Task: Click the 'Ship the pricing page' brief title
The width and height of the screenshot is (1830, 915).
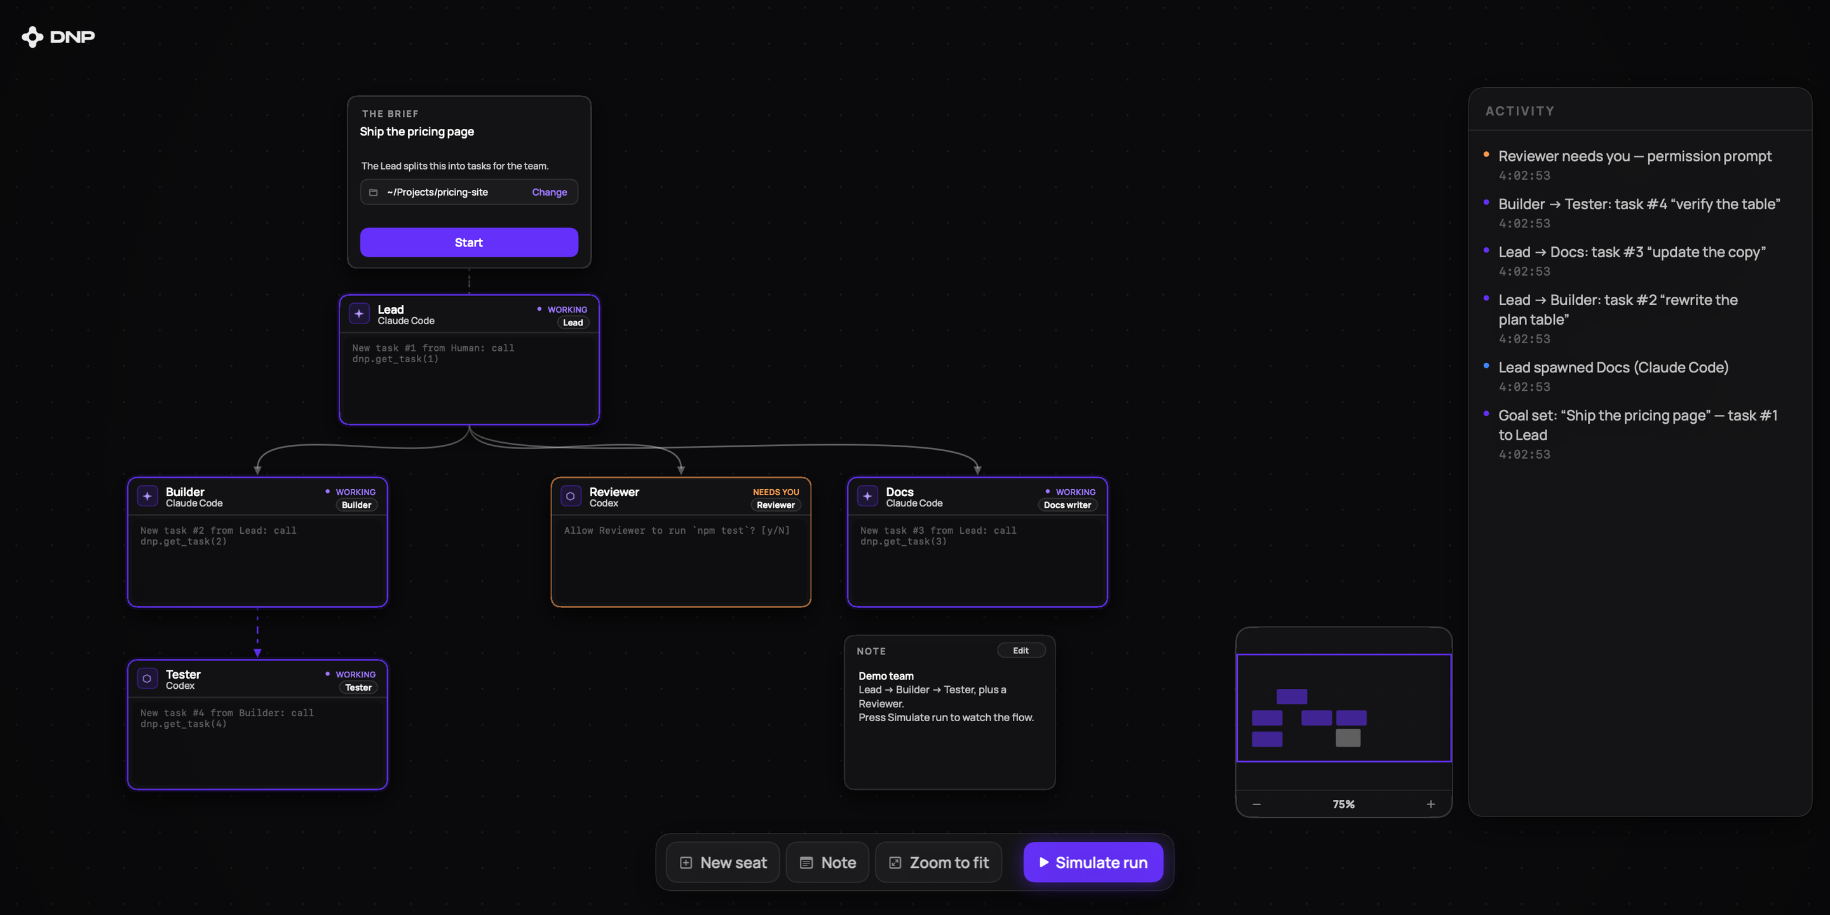Action: 416,132
